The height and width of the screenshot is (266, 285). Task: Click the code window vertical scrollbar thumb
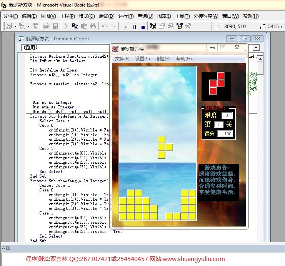[260, 68]
